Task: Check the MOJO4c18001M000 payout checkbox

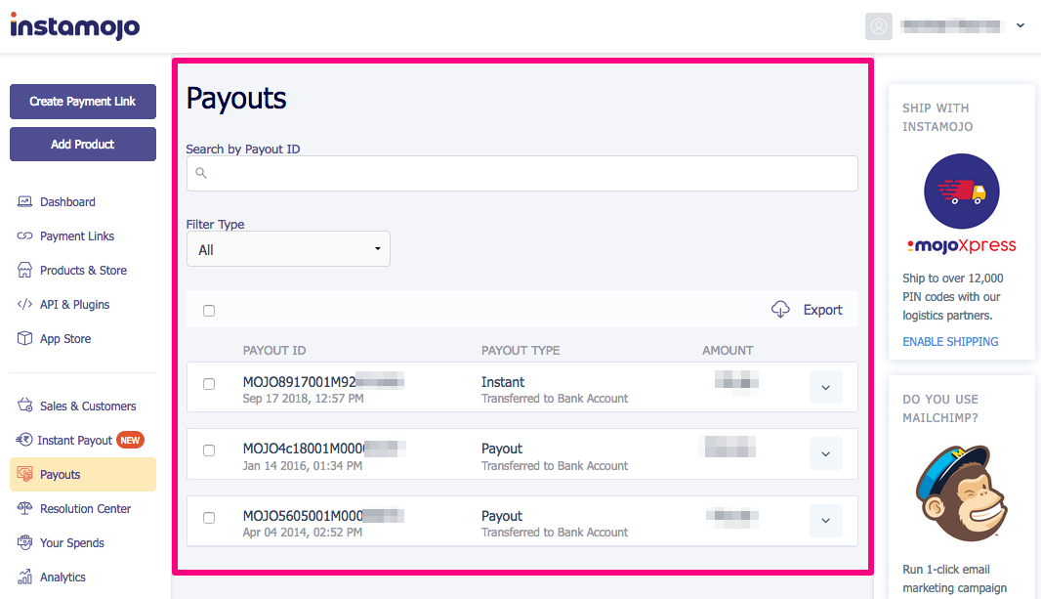Action: (209, 450)
